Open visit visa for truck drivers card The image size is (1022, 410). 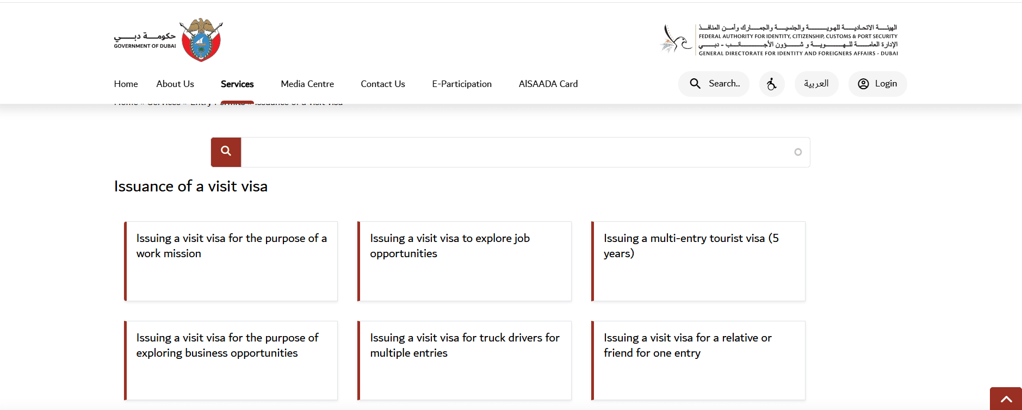coord(464,361)
